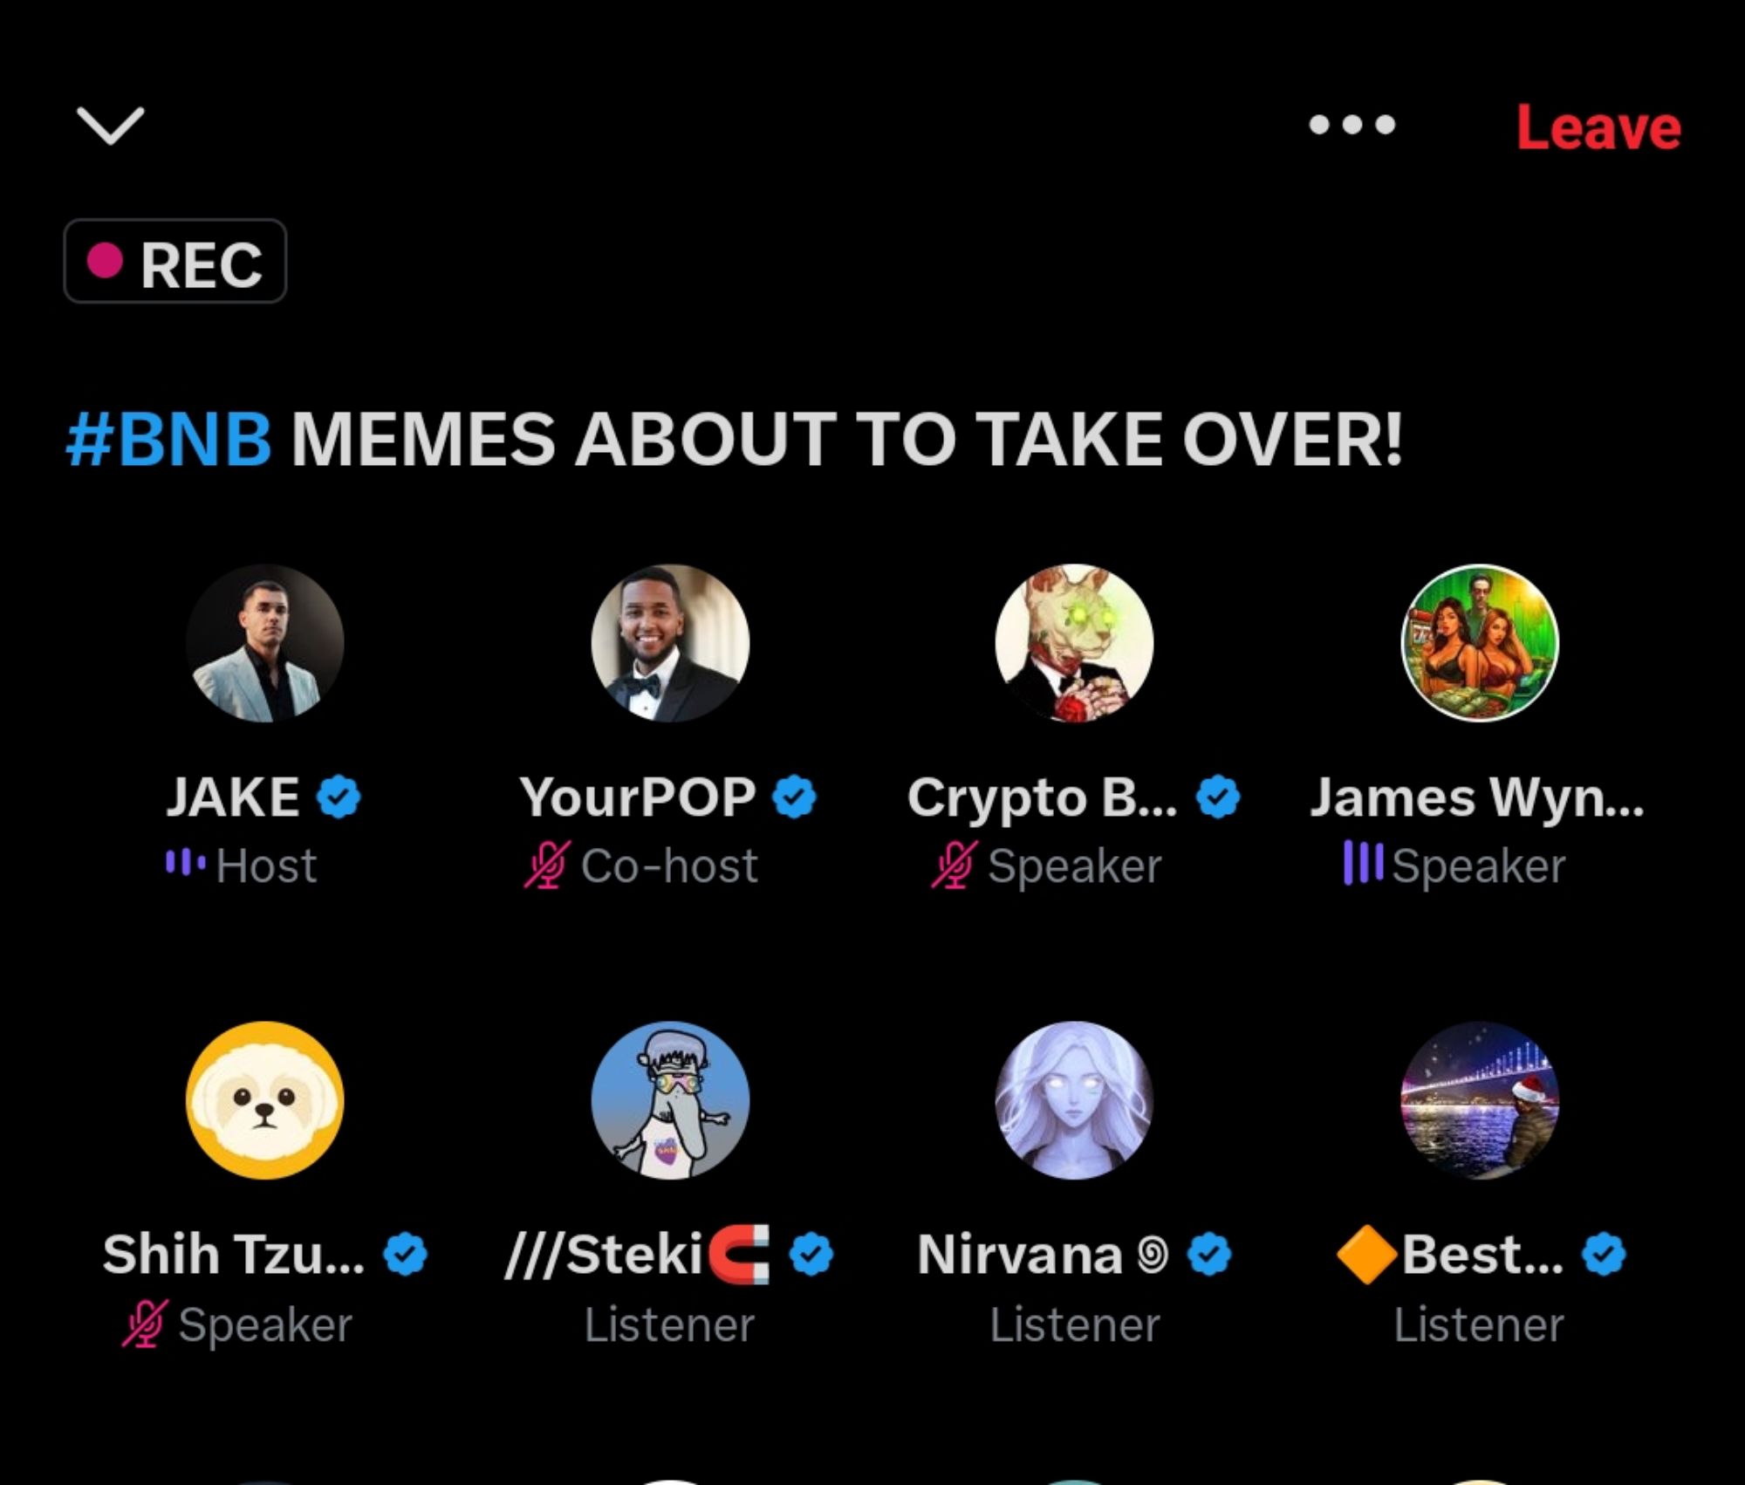
Task: Click James Wyn... speaking bars icon
Action: pos(1363,863)
